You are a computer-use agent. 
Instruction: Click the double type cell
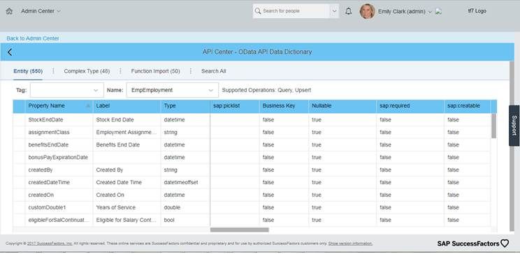(185, 208)
